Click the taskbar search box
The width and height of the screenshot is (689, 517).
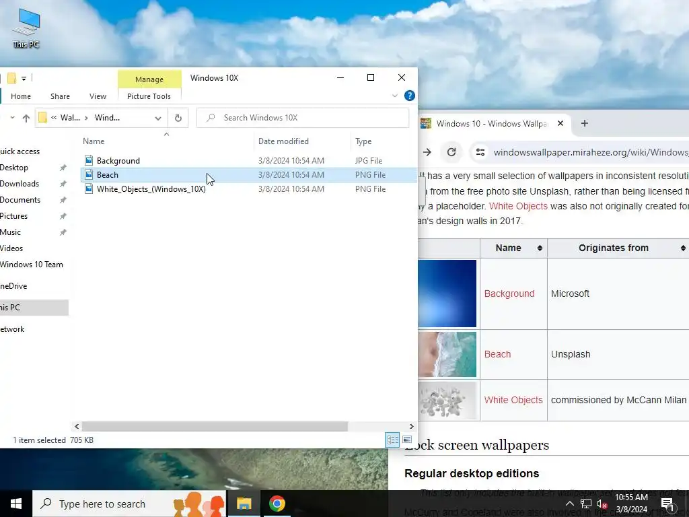pos(129,504)
